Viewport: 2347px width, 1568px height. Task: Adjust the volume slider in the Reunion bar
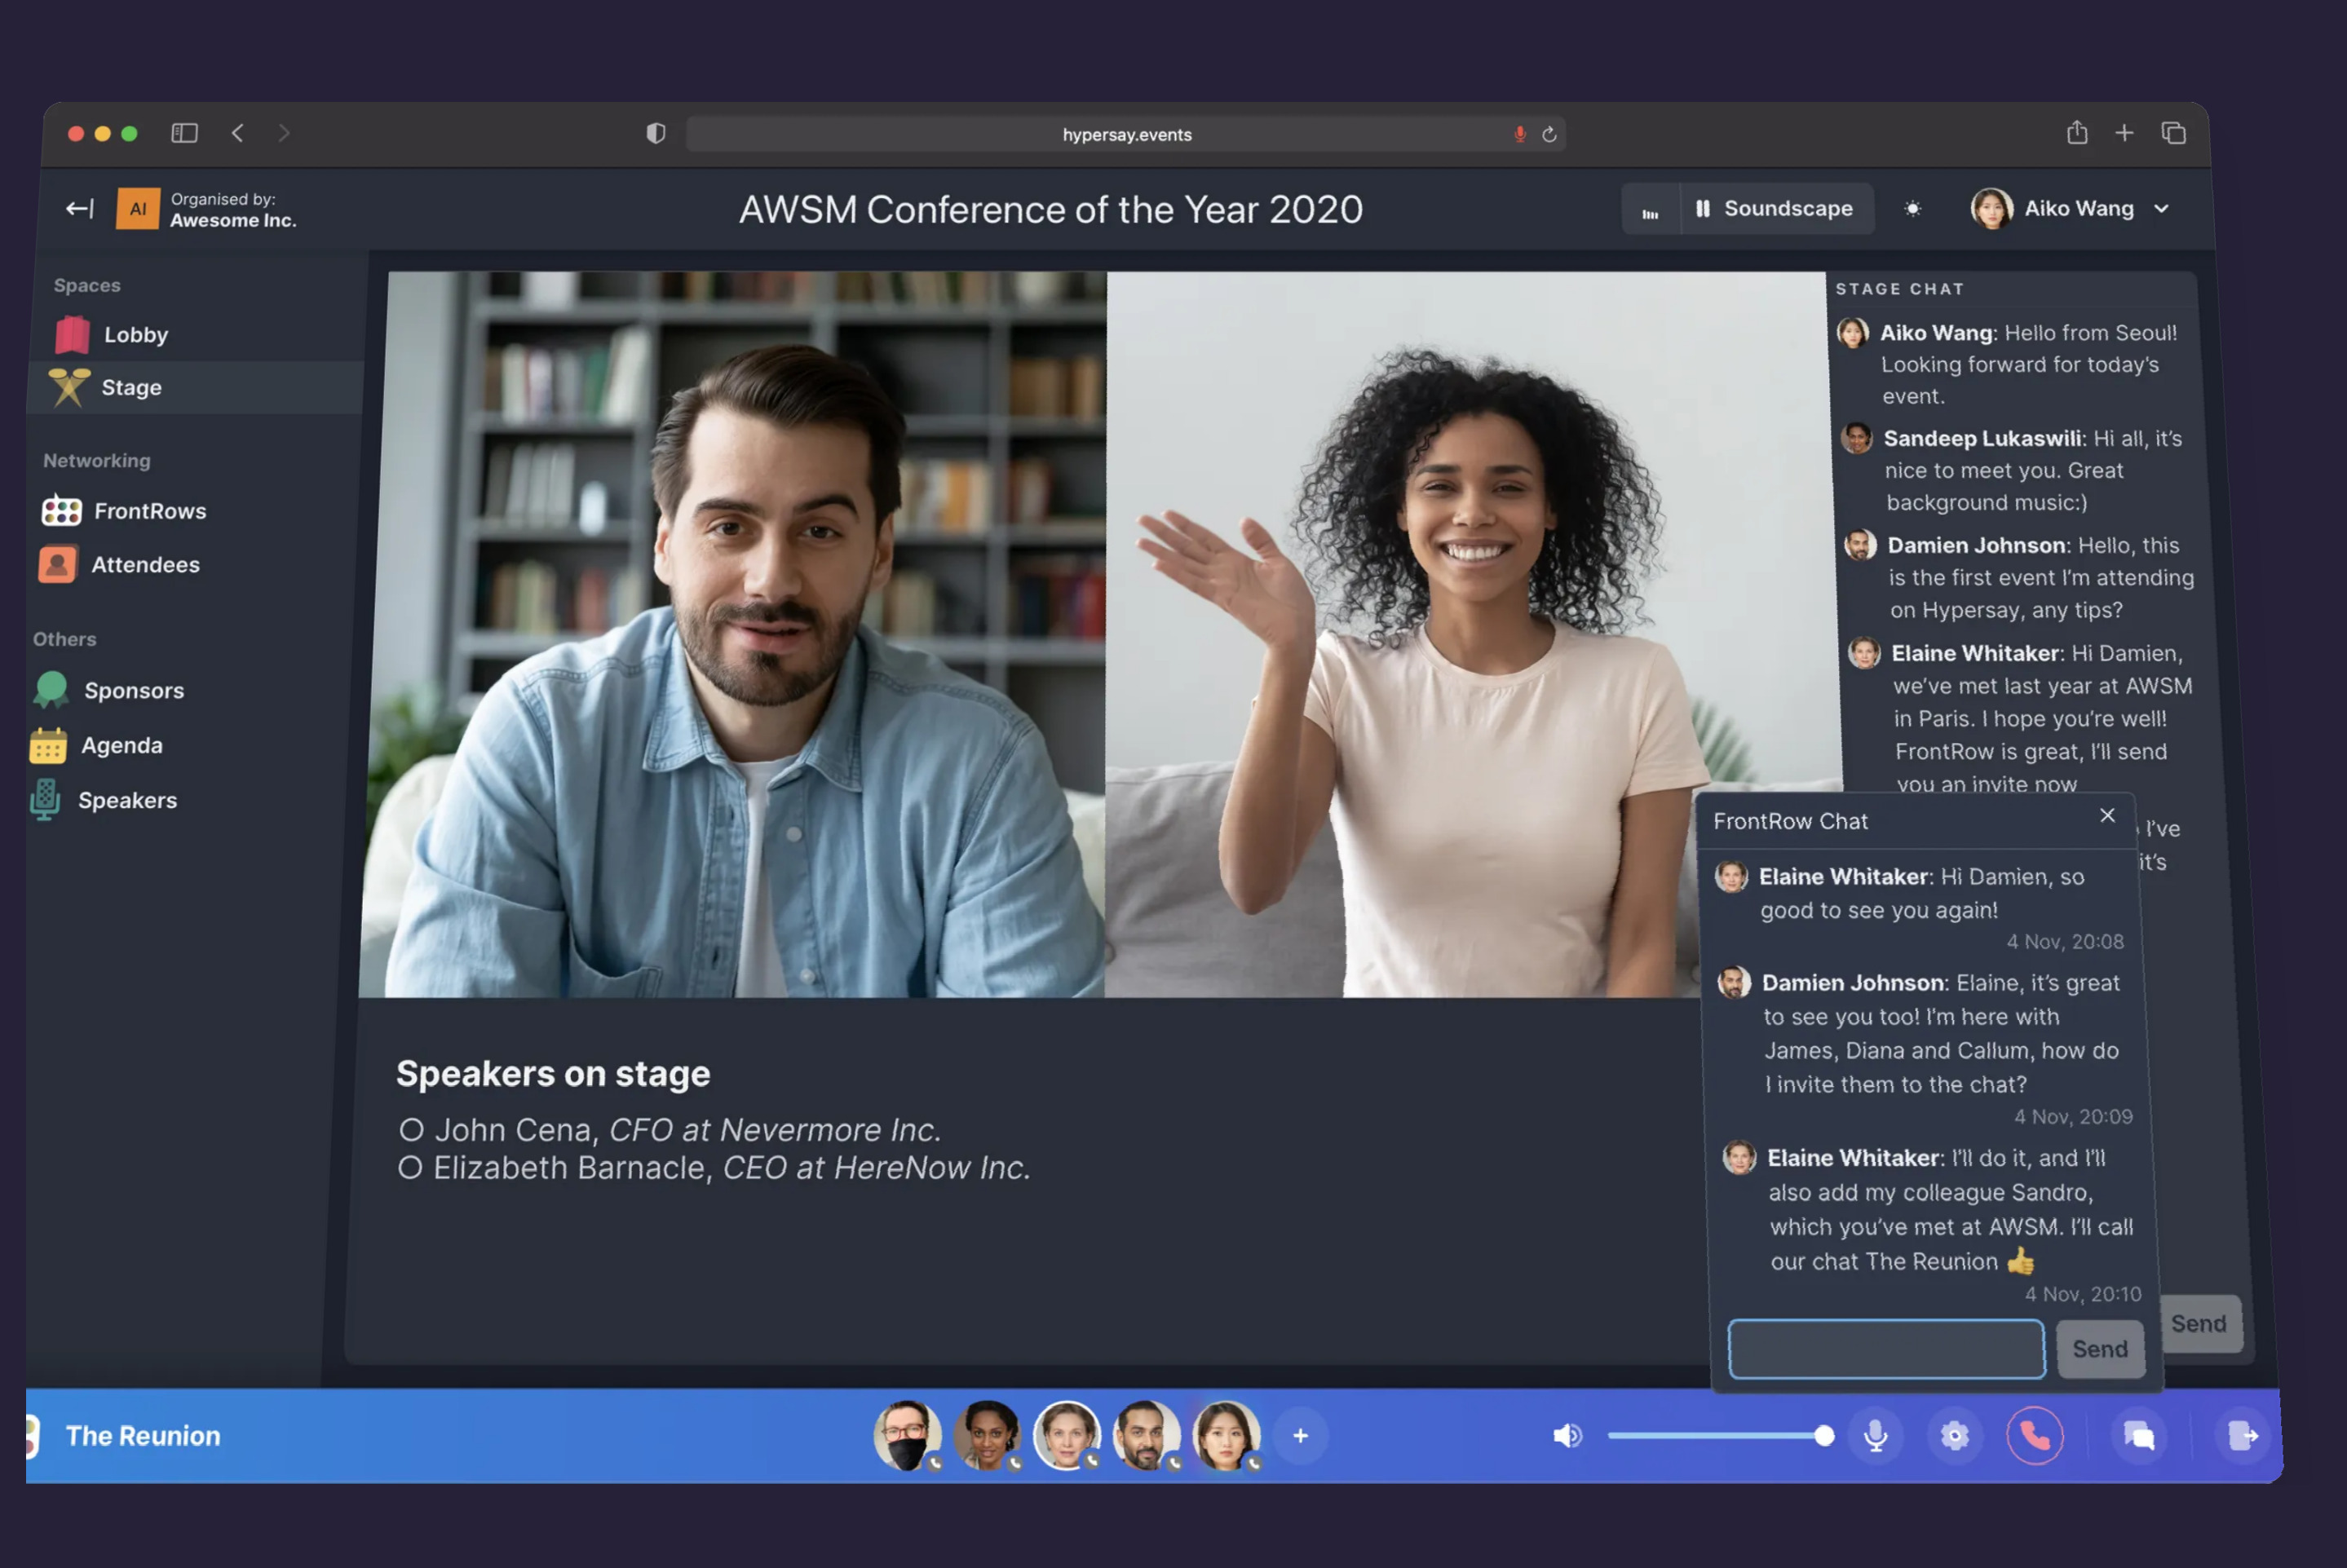coord(1720,1436)
